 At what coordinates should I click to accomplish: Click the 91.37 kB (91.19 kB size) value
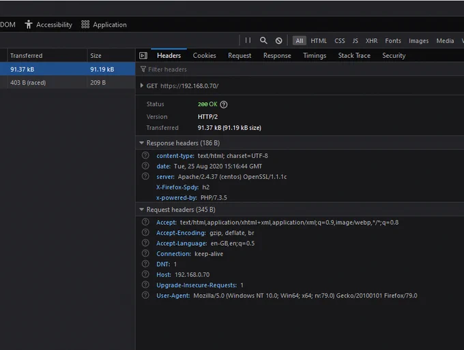(x=229, y=128)
